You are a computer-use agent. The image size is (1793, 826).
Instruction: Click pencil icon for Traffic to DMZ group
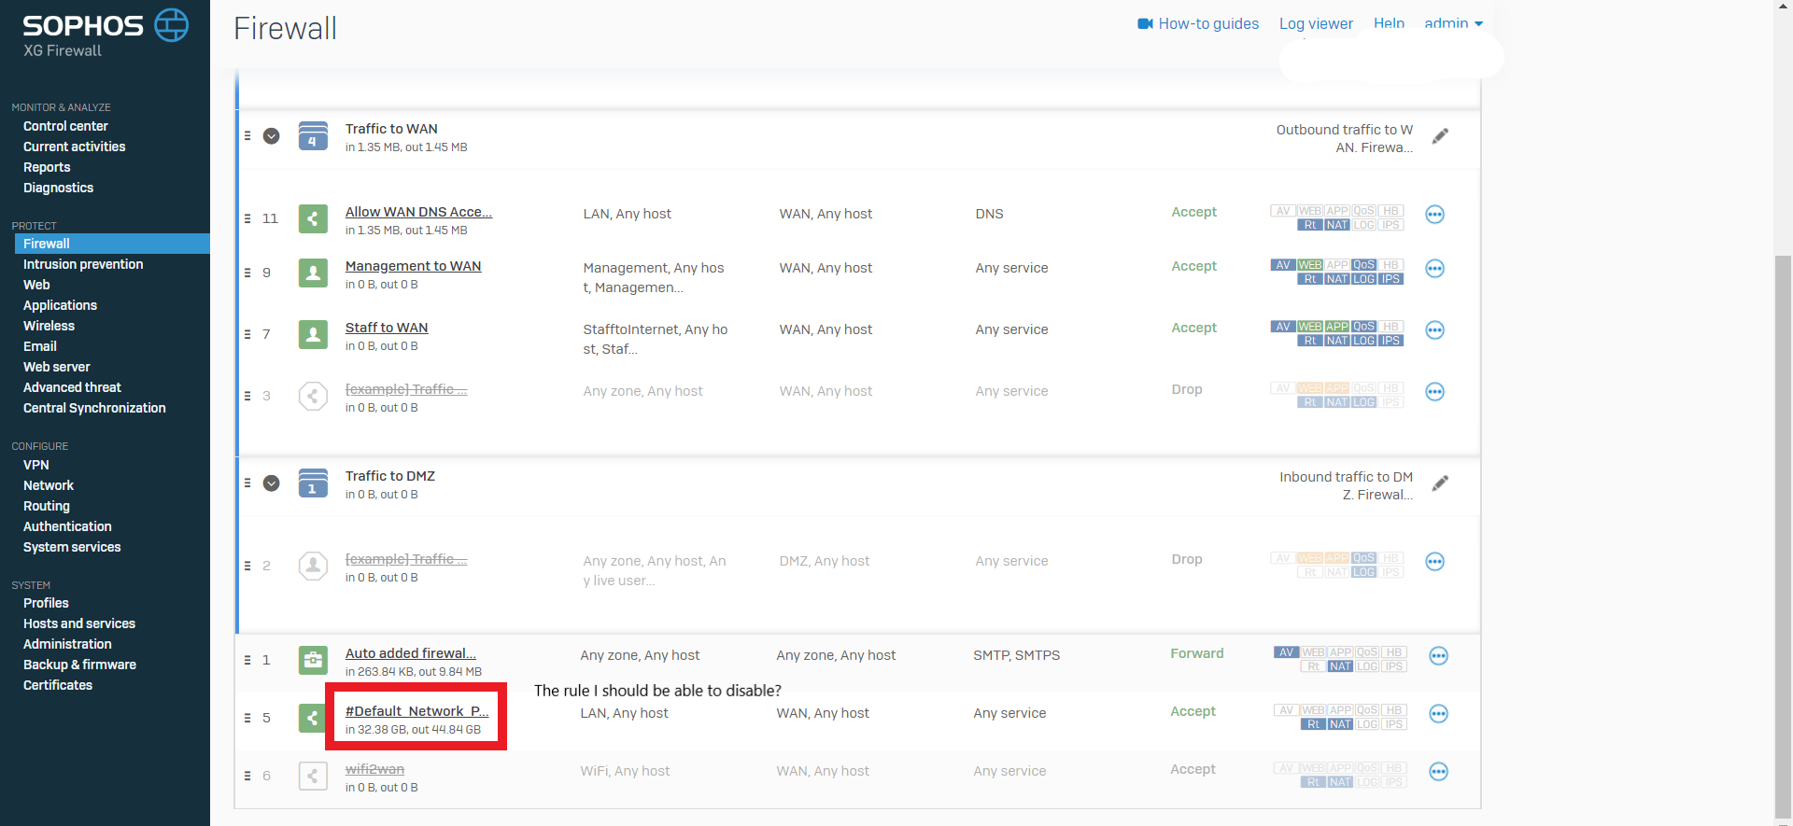coord(1440,483)
